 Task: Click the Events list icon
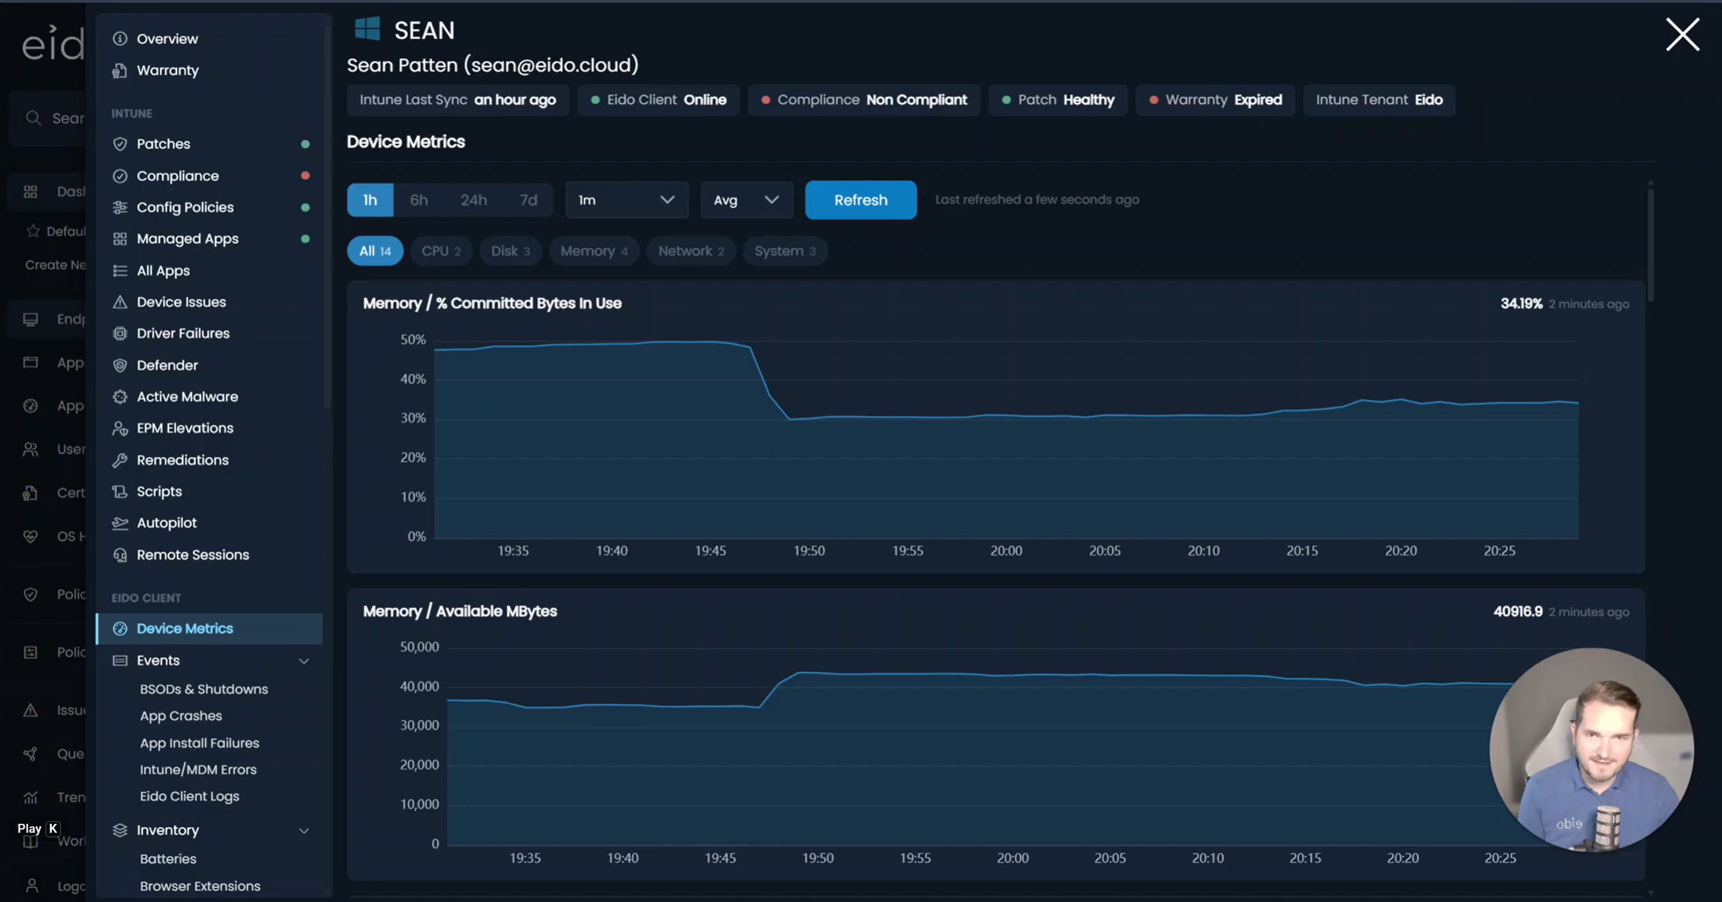[120, 660]
